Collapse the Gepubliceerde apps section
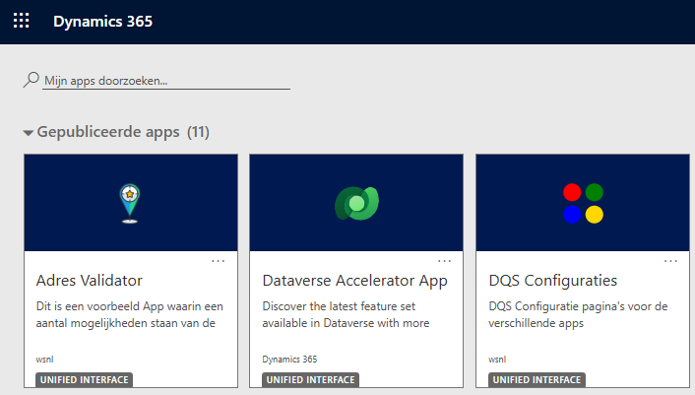695x395 pixels. [29, 133]
